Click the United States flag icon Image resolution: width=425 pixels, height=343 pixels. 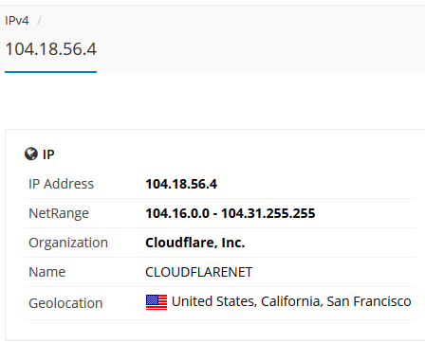157,302
